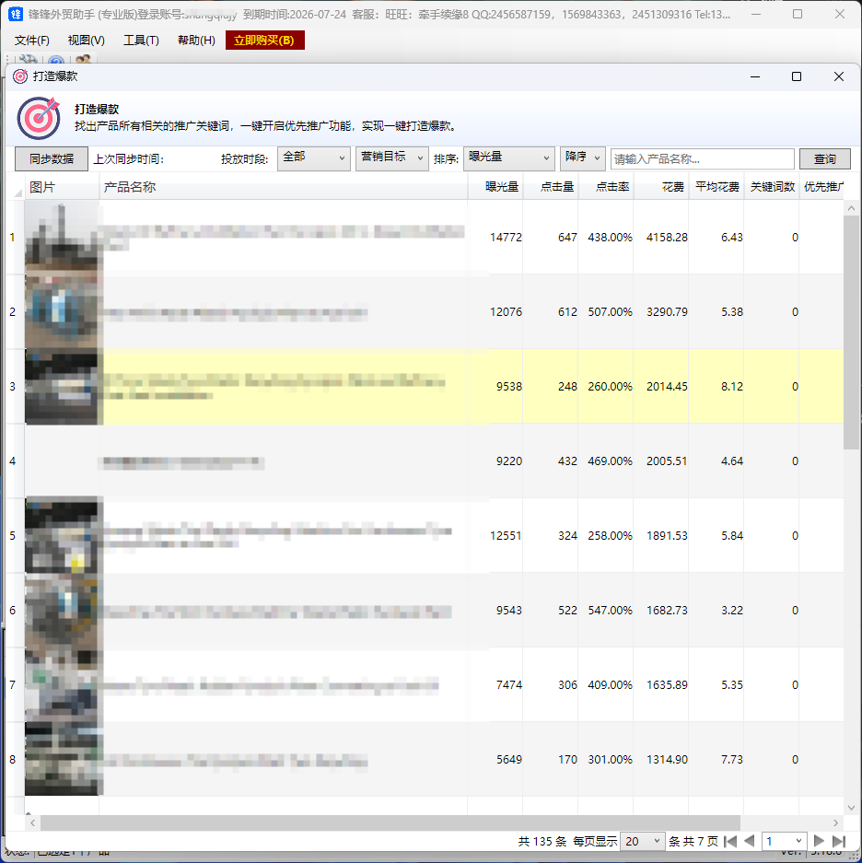Jump to the last page icon
Viewport: 862px width, 863px height.
pyautogui.click(x=838, y=841)
